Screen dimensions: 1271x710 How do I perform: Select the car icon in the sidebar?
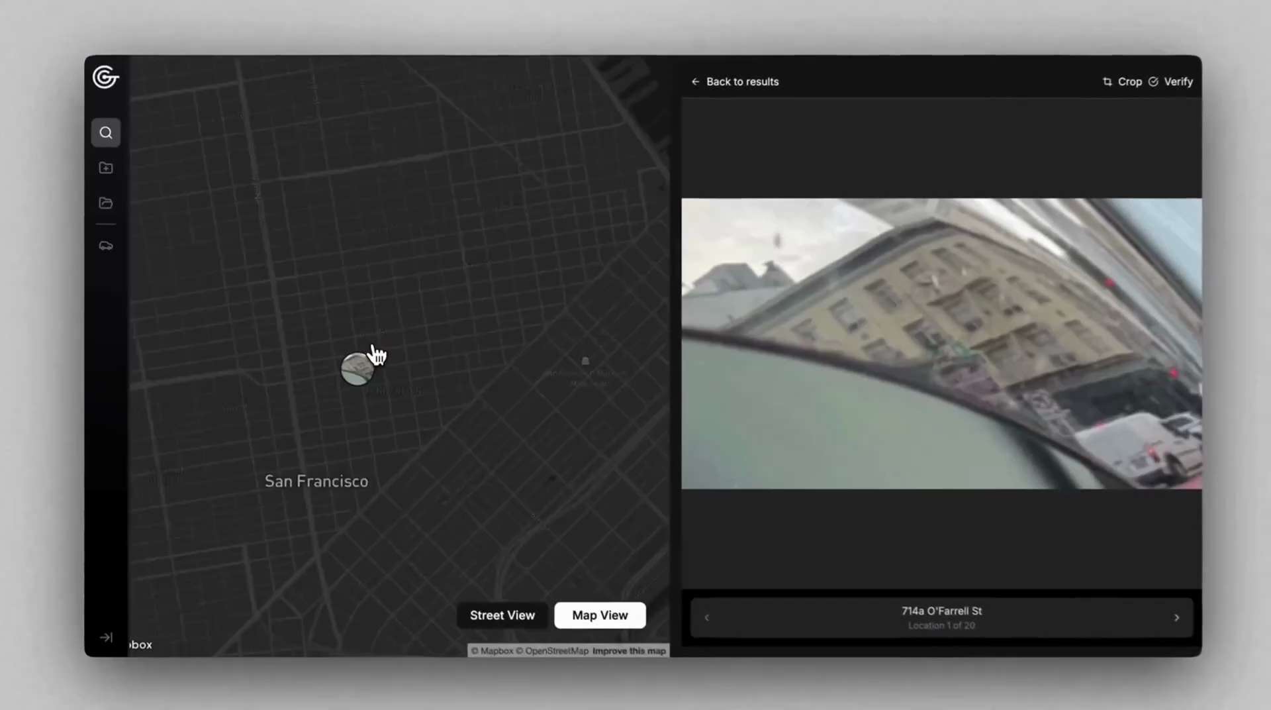pos(106,246)
